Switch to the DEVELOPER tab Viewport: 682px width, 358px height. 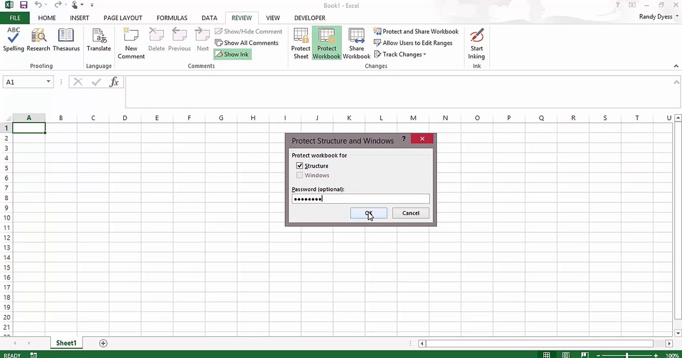click(x=309, y=18)
